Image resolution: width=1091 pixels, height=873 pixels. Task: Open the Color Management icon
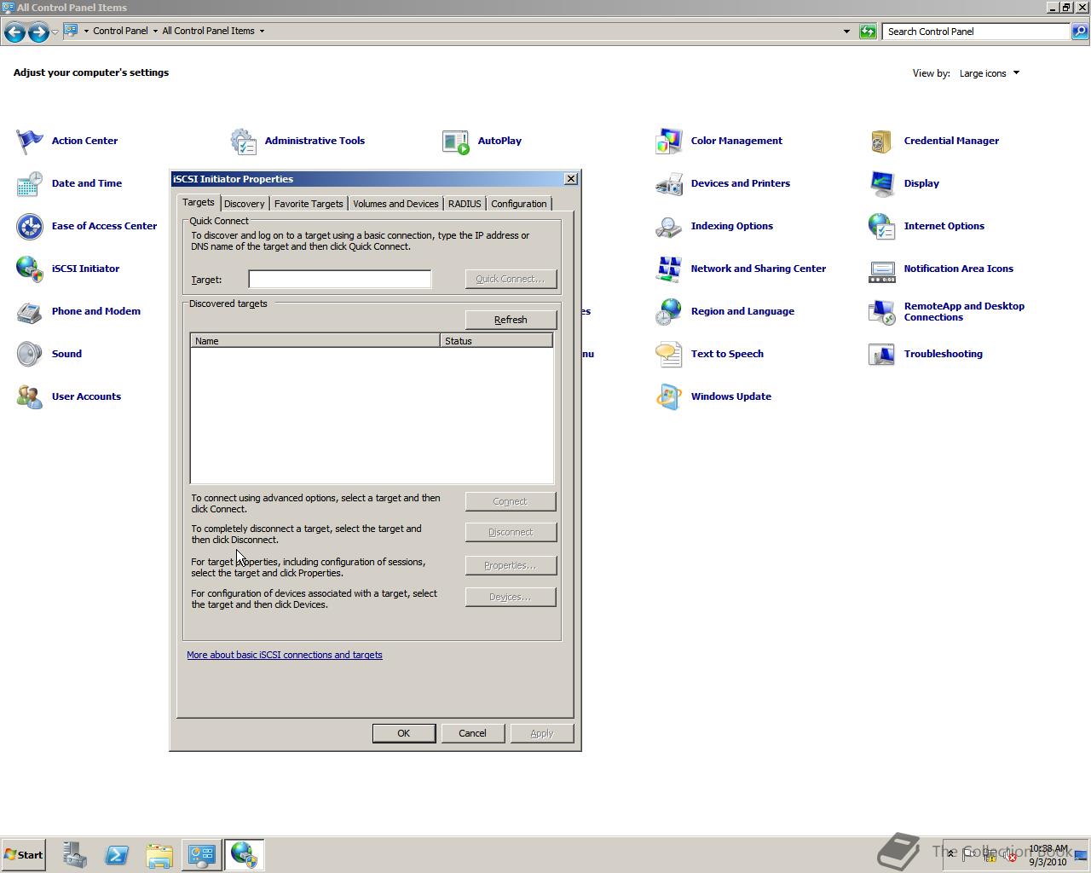669,141
